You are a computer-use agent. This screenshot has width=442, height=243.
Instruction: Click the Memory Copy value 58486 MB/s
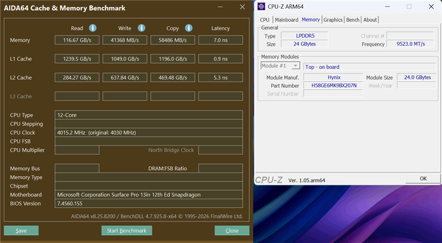point(172,40)
